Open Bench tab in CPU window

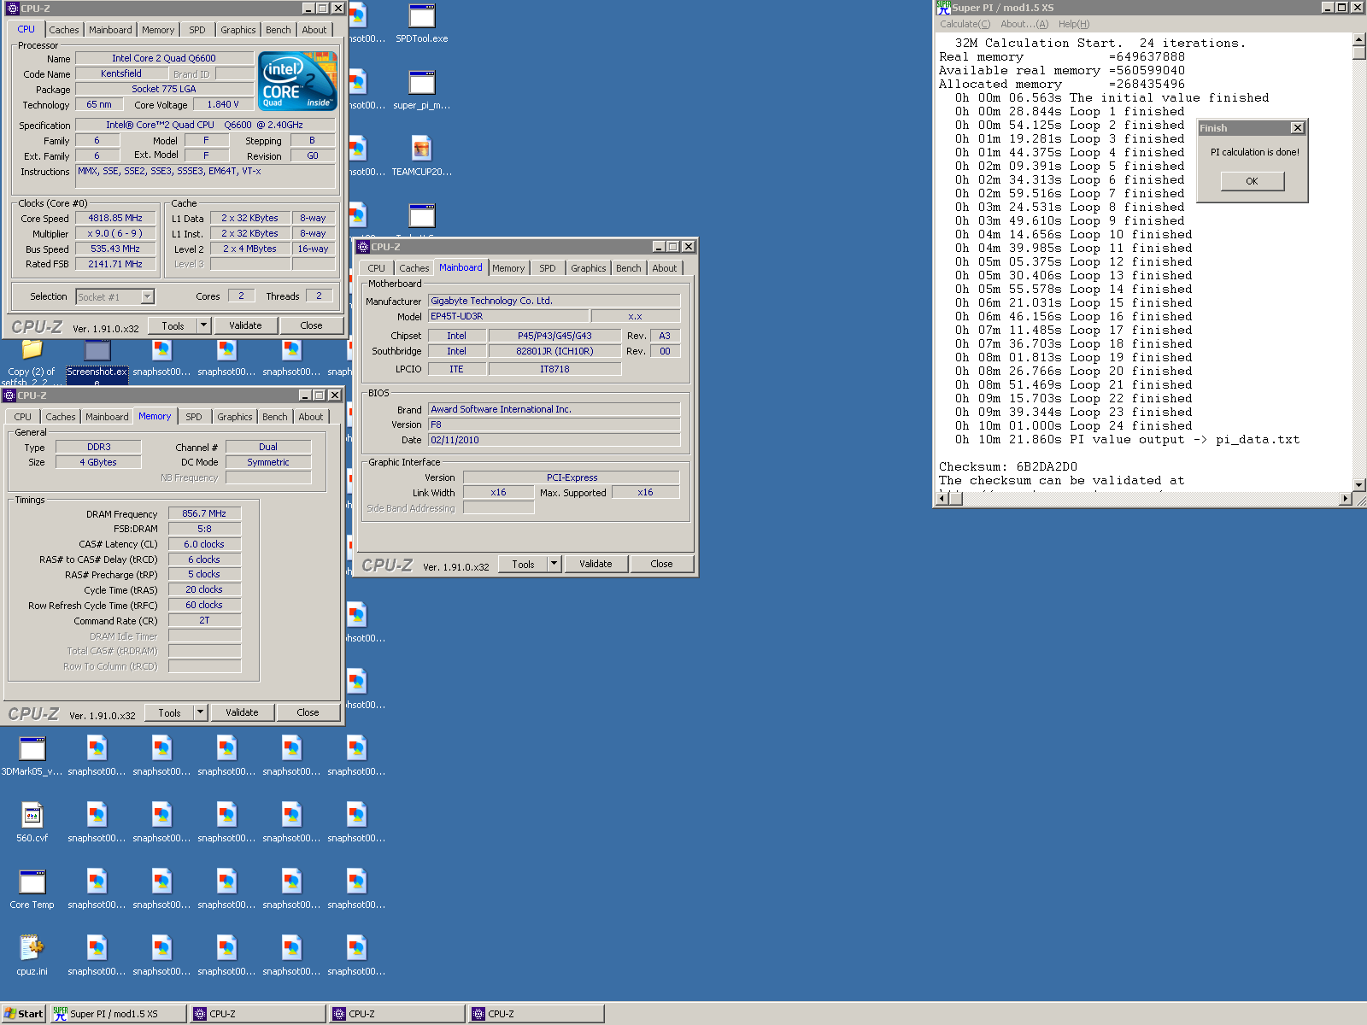(x=278, y=30)
